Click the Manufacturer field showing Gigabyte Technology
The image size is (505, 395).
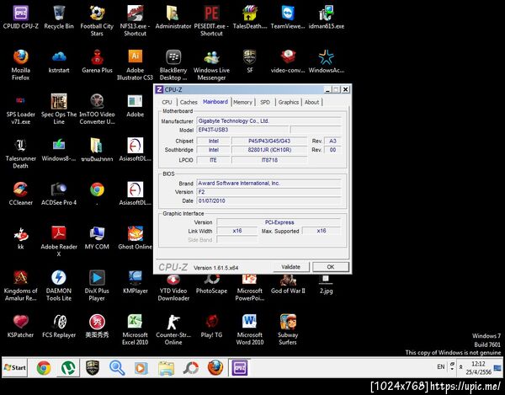click(268, 121)
